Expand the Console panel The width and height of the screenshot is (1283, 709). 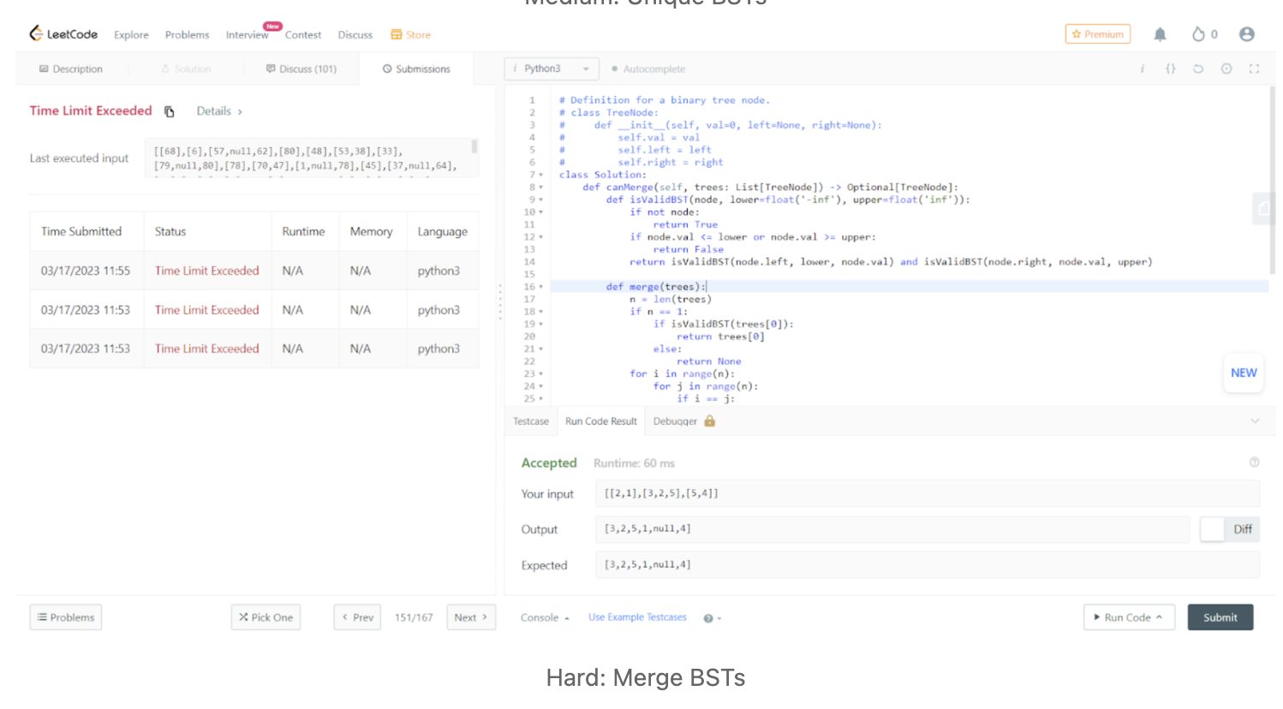coord(545,617)
